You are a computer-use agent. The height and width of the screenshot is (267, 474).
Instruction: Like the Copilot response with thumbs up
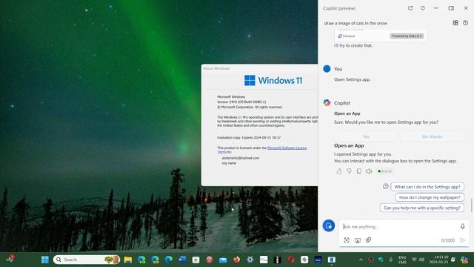[339, 171]
